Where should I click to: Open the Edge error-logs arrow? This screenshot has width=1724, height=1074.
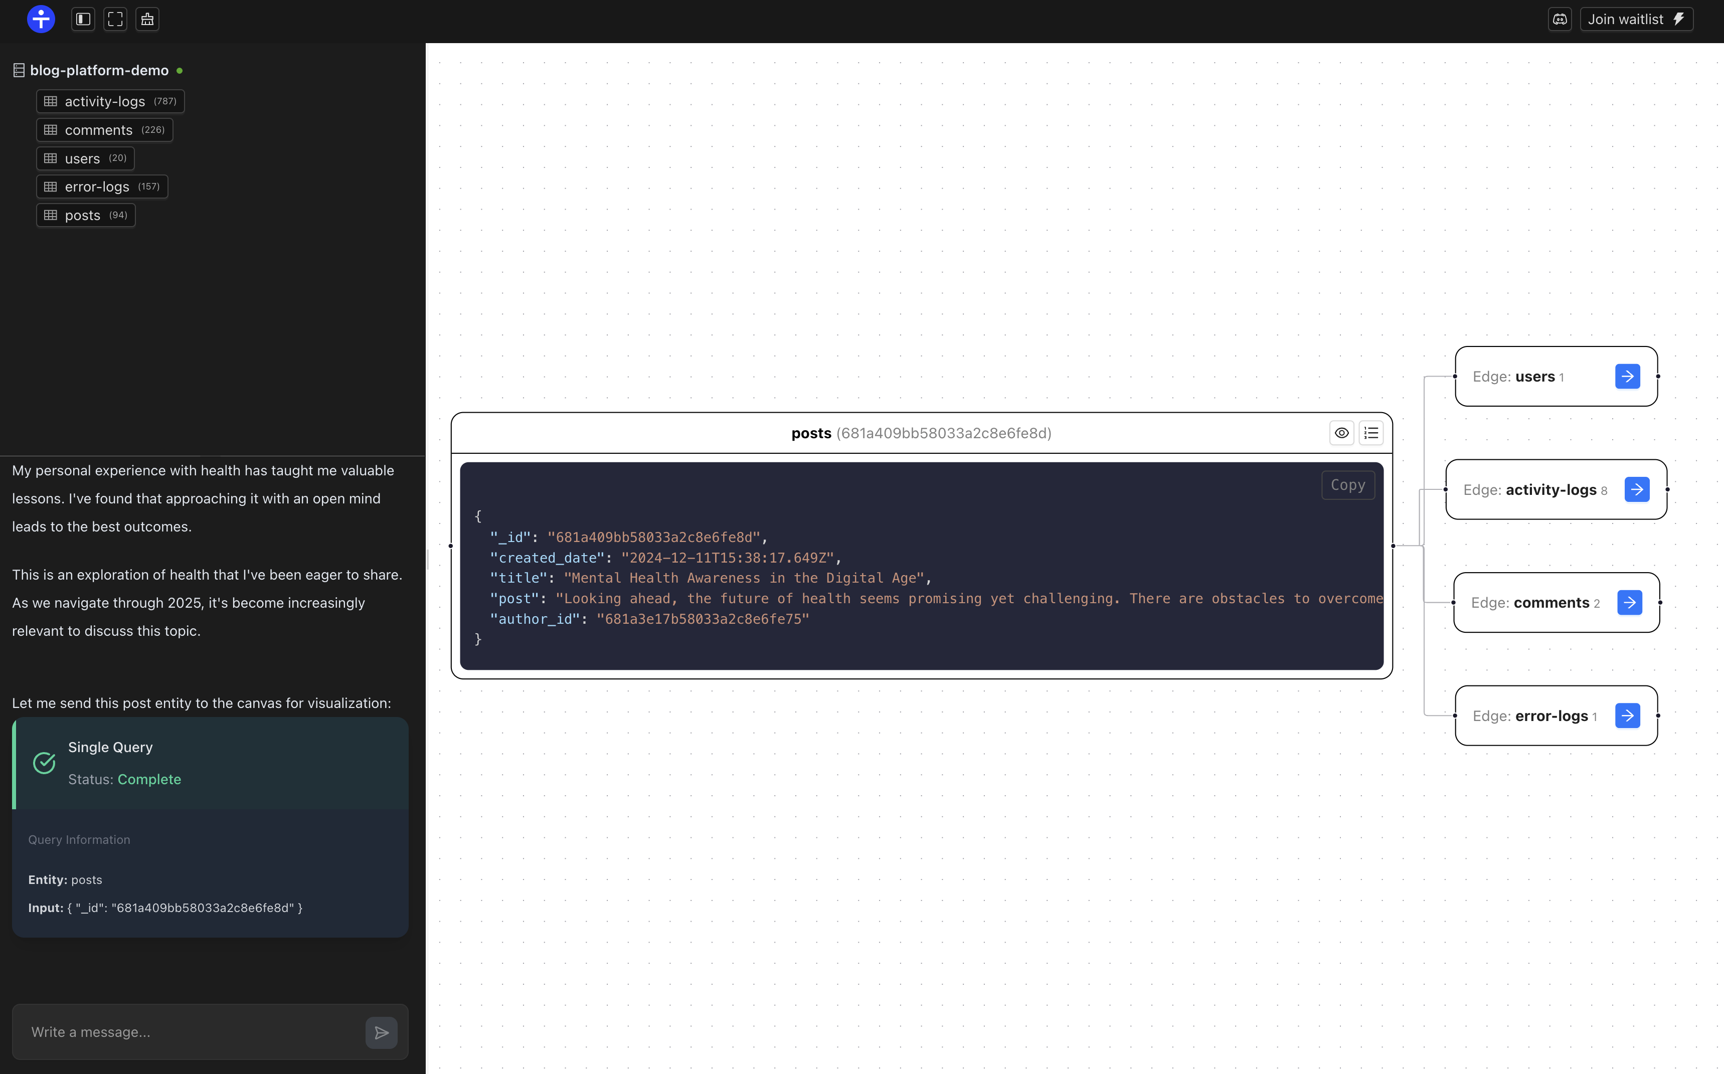point(1627,715)
